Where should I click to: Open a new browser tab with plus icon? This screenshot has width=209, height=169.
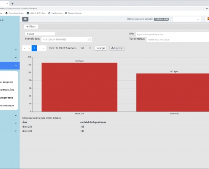pos(12,3)
